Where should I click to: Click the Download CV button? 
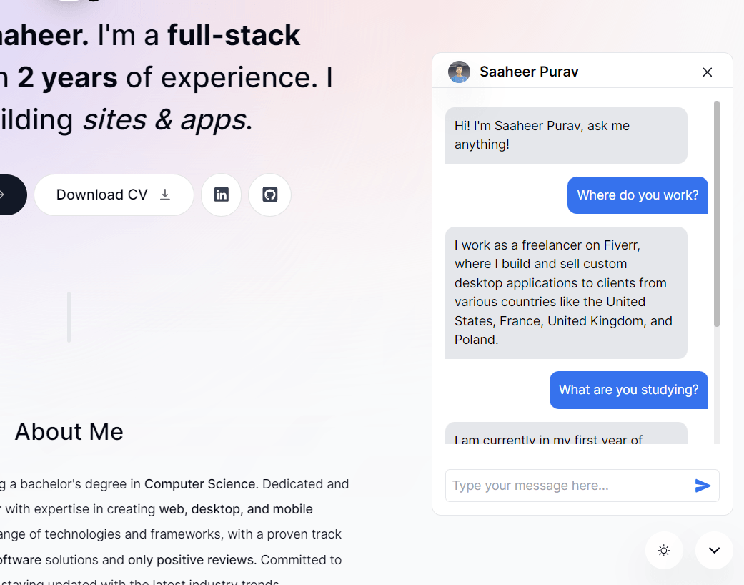click(114, 195)
